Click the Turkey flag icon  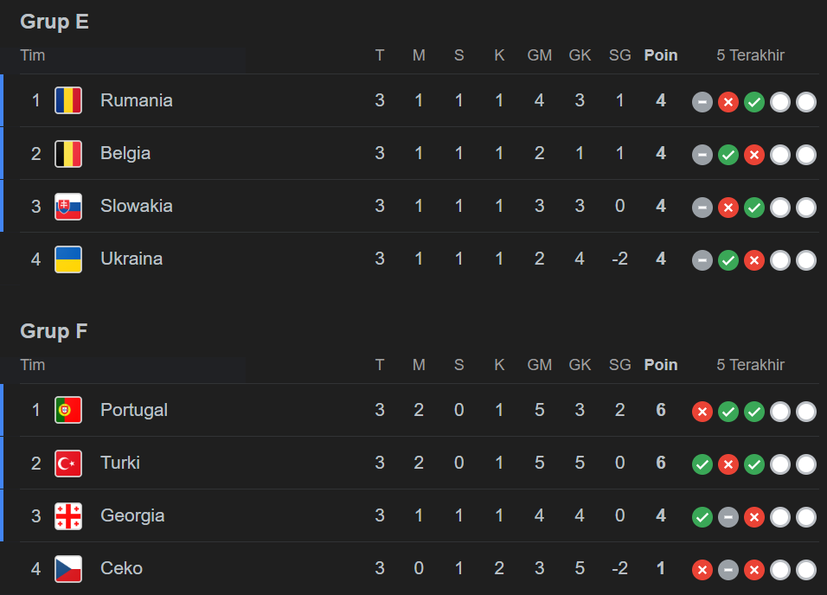click(x=68, y=463)
